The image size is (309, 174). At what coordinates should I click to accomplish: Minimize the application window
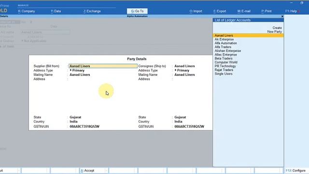292,3
